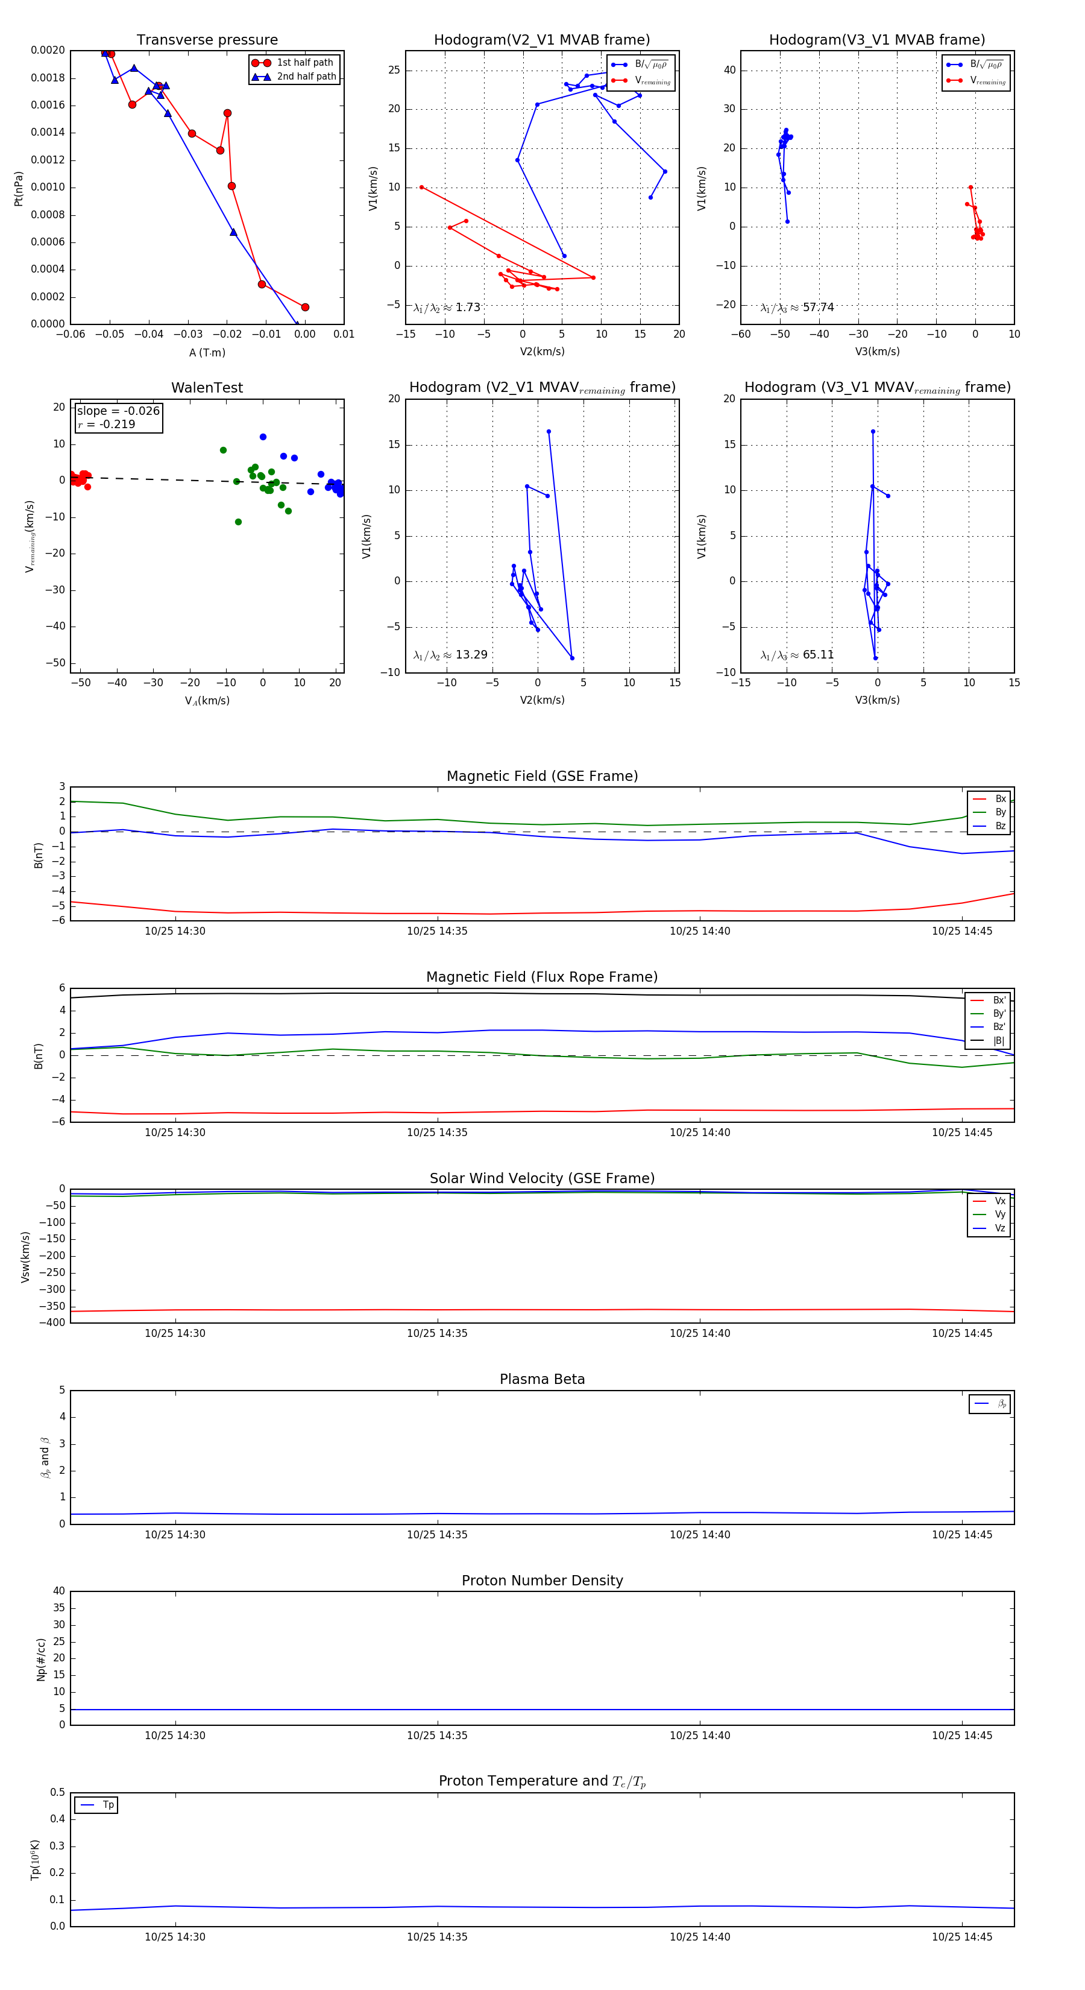The width and height of the screenshot is (1085, 1990).
Task: Select the "2nd half path" legend entry
Action: point(294,77)
